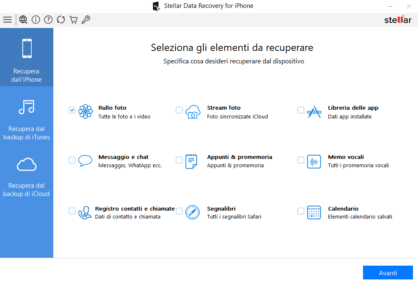Image resolution: width=418 pixels, height=284 pixels.
Task: Enable the Stream foto checkbox
Action: [179, 110]
